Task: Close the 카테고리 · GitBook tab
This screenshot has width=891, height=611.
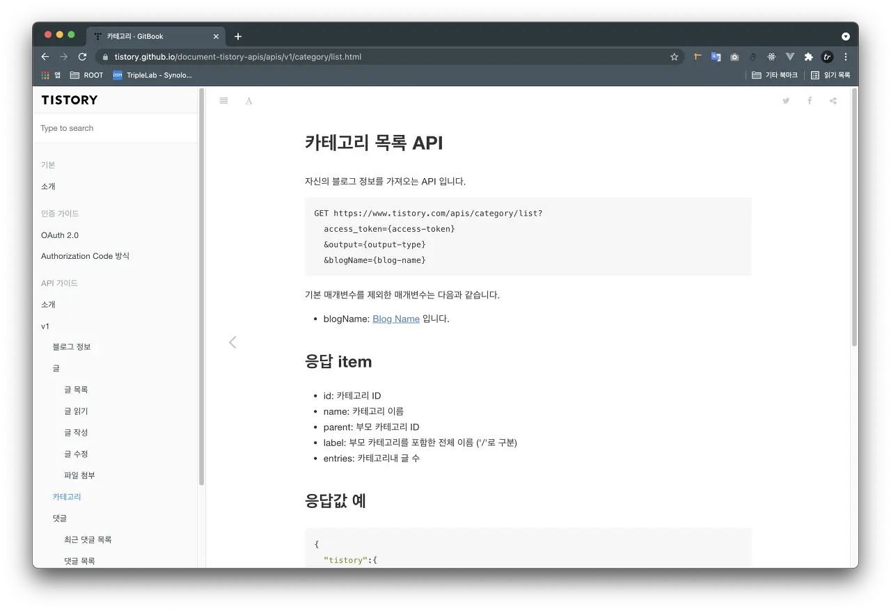Action: point(216,36)
